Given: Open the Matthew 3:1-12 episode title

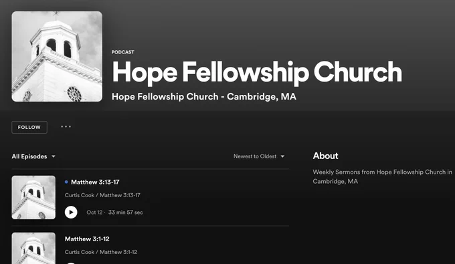Looking at the screenshot, I should [87, 239].
